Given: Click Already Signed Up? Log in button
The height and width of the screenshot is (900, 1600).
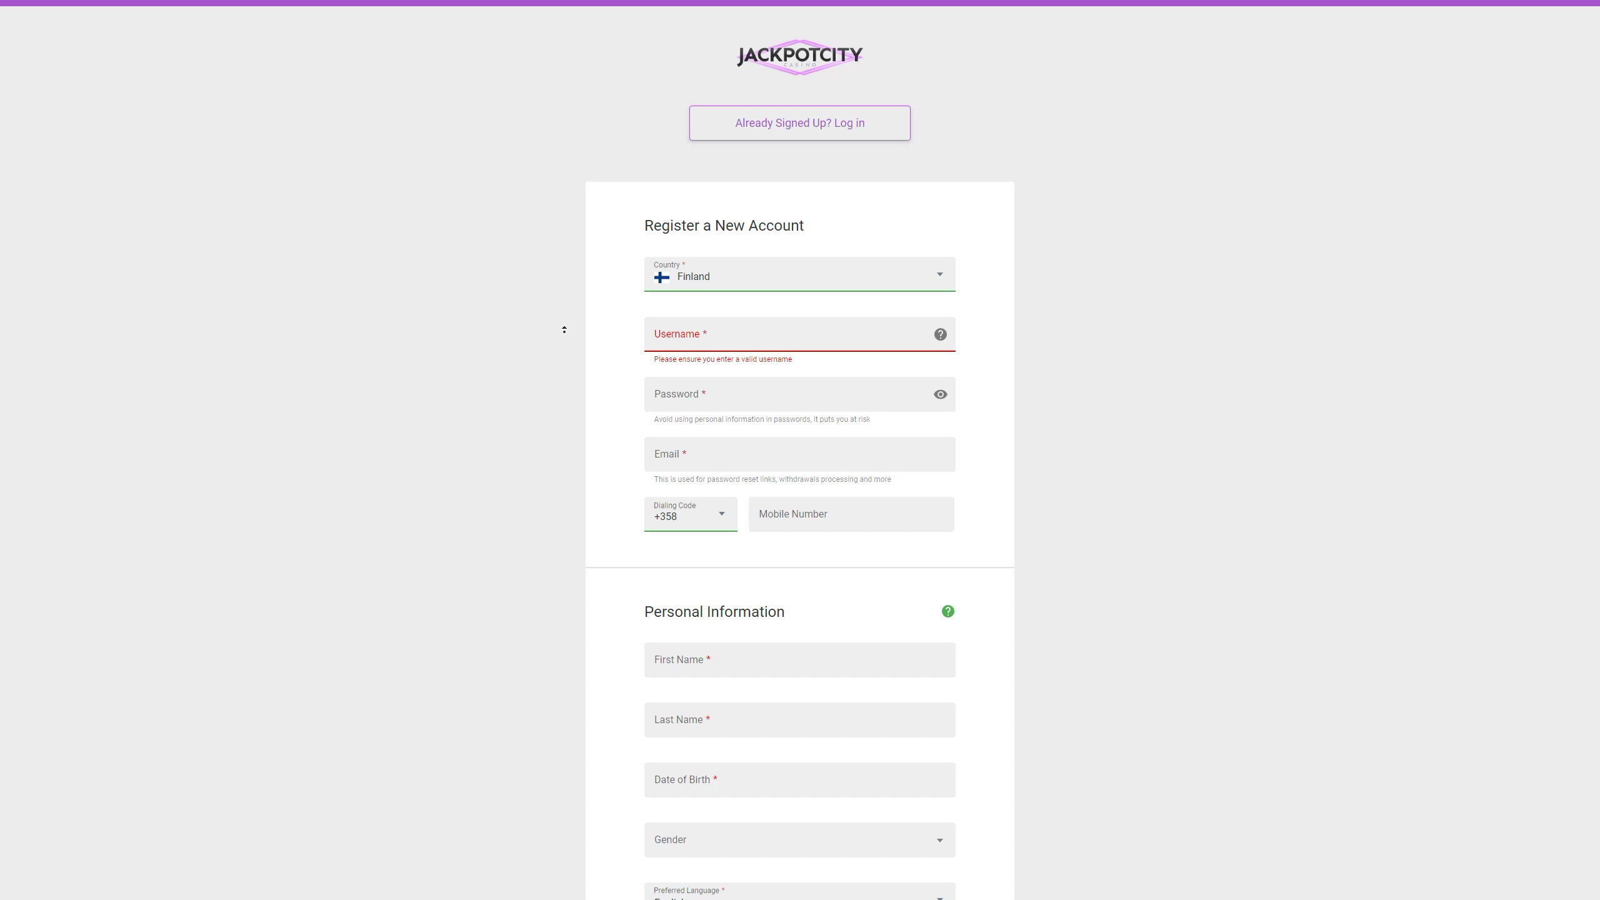Looking at the screenshot, I should click(799, 123).
